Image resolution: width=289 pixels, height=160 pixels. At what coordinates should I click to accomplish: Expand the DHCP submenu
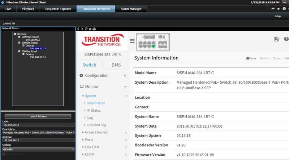coord(104,154)
